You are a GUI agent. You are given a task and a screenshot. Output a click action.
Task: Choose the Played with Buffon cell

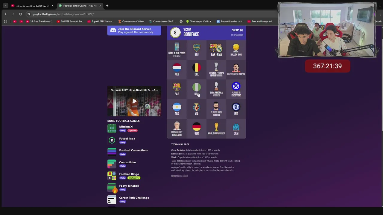point(216,109)
